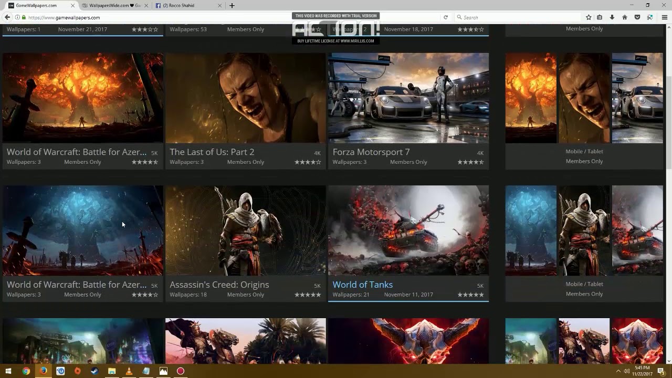The image size is (672, 378).
Task: Switch to the Rocco Shahid Facebook tab
Action: (178, 5)
